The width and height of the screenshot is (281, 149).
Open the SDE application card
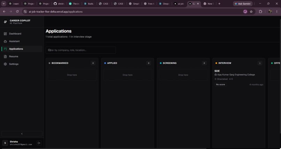point(239,78)
